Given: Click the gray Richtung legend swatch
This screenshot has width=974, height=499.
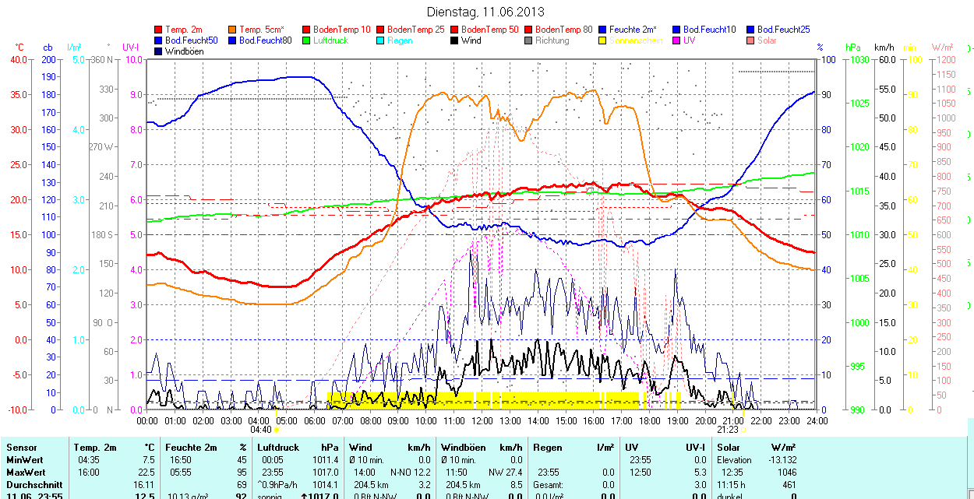Looking at the screenshot, I should [x=529, y=40].
